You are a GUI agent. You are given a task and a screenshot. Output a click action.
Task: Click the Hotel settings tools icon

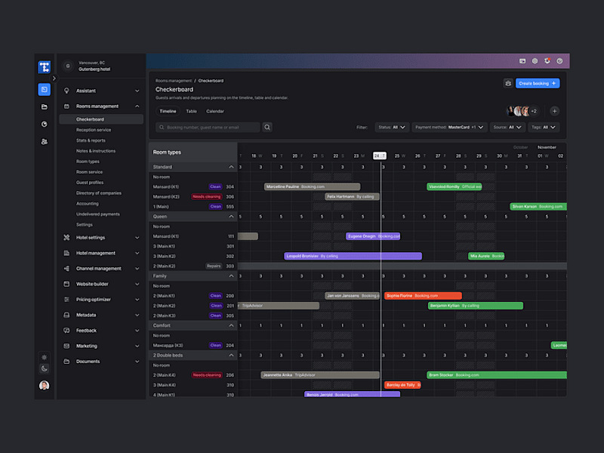(66, 237)
